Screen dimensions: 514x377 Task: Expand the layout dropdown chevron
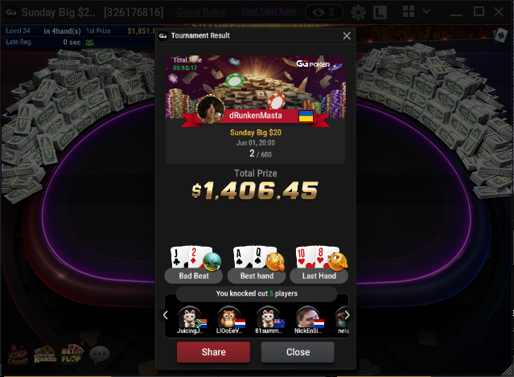pos(426,11)
